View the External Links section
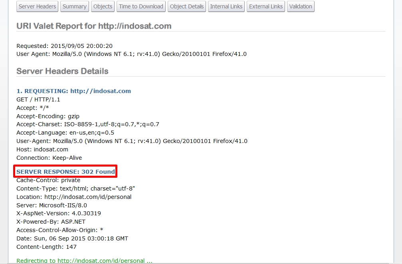The width and height of the screenshot is (402, 264). tap(265, 6)
